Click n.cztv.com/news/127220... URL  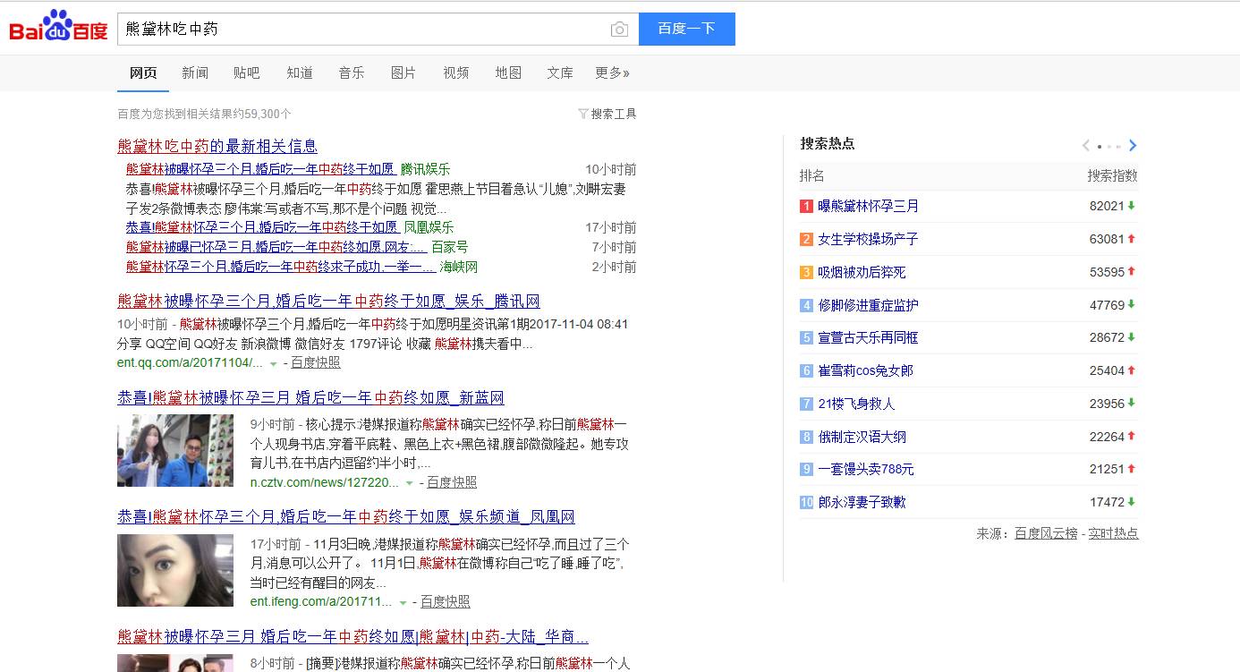(325, 482)
